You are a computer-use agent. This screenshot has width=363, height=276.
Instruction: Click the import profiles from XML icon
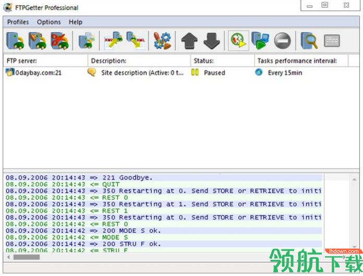pyautogui.click(x=113, y=41)
